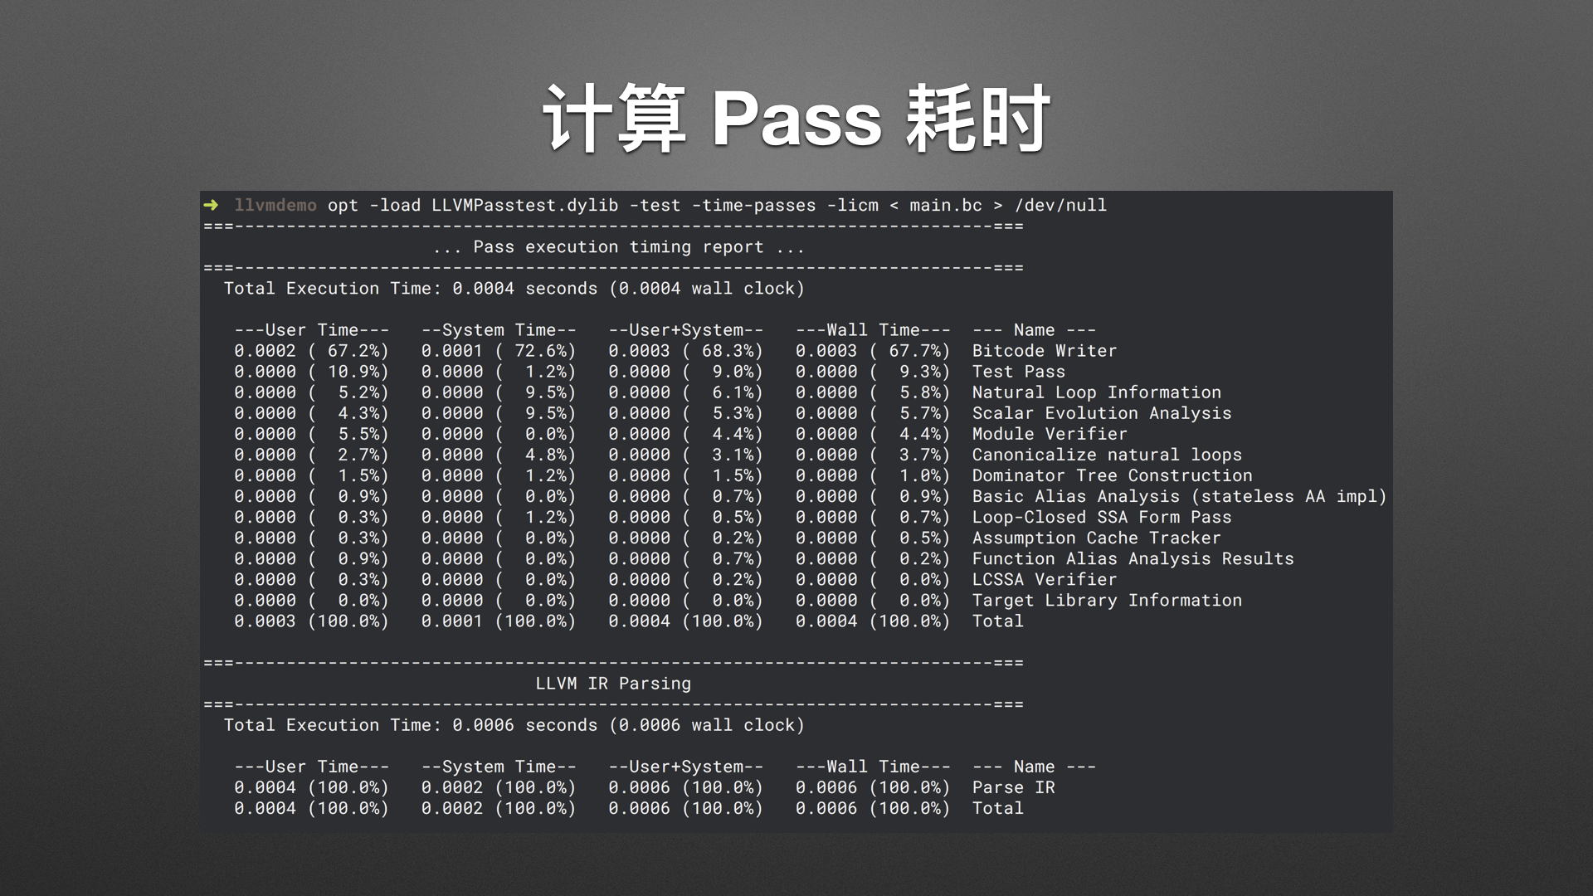Click the Test Pass entry
Screen dimensions: 1593x896
(1018, 372)
